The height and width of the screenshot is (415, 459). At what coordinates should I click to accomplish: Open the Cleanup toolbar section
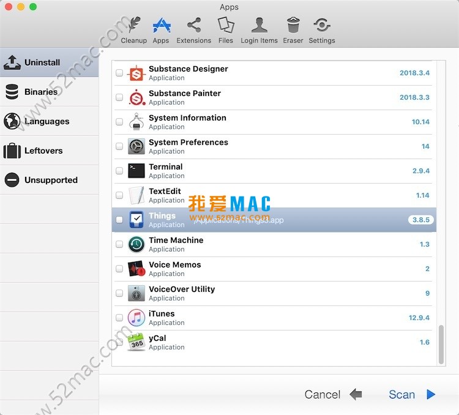[x=134, y=31]
